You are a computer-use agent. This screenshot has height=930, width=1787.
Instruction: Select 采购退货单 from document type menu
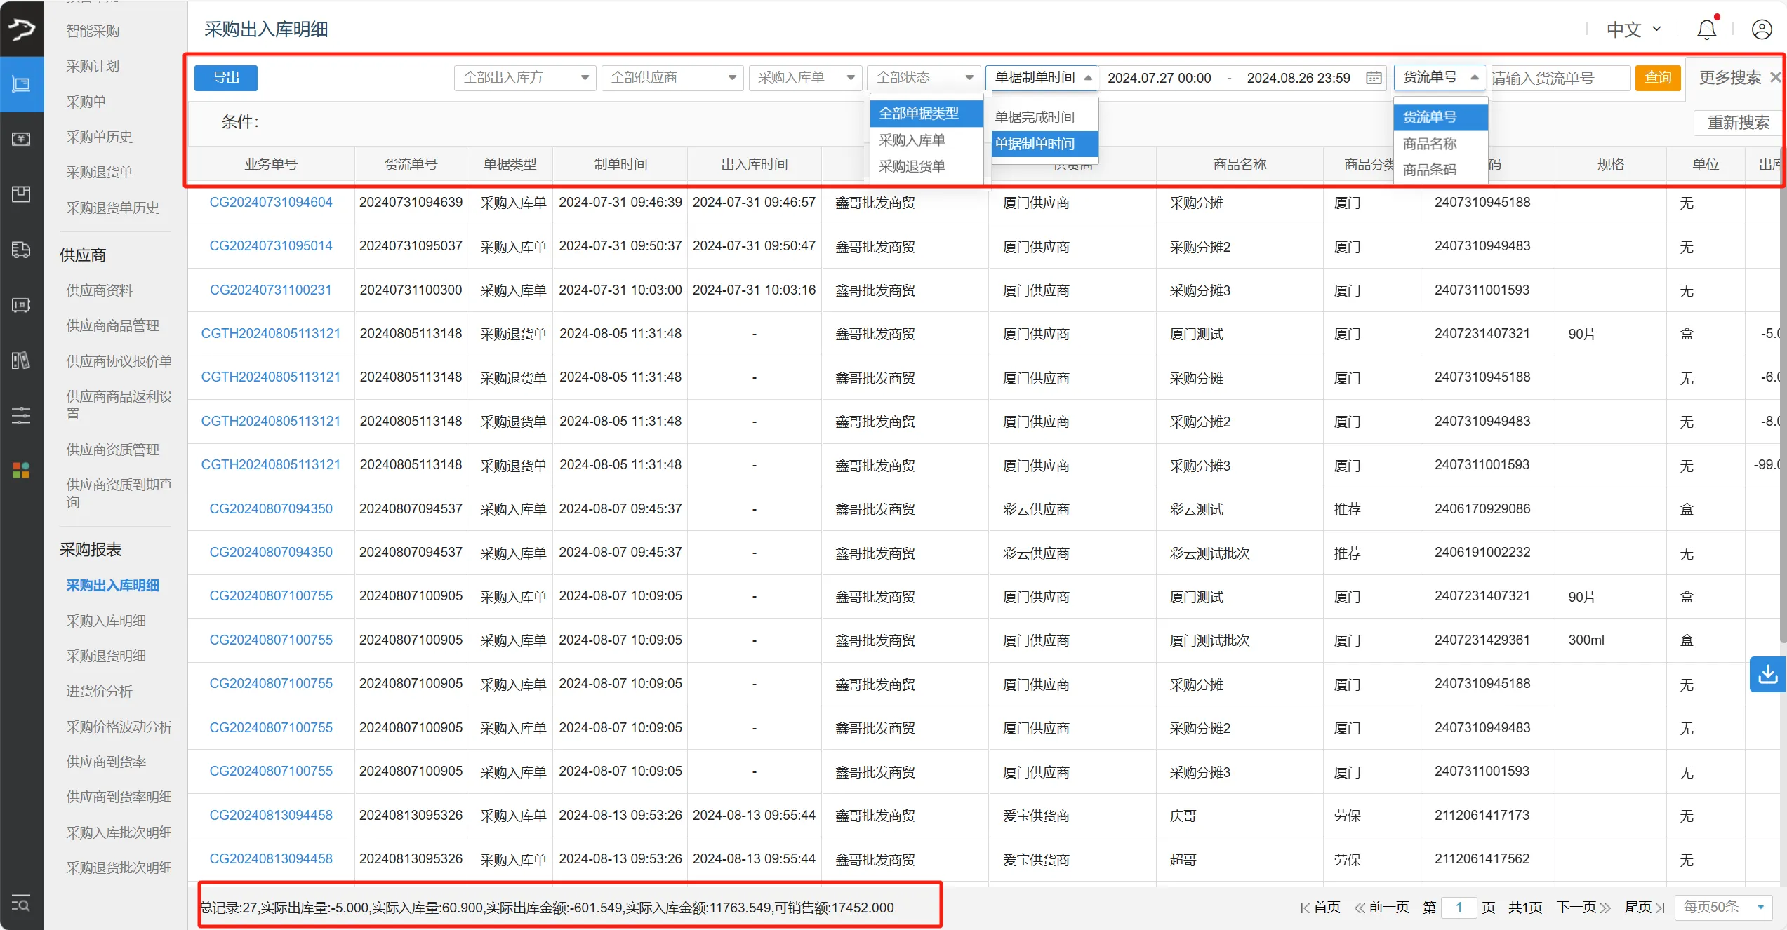click(913, 166)
